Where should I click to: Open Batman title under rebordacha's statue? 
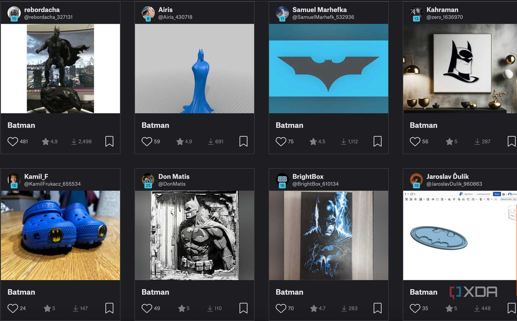tap(21, 125)
